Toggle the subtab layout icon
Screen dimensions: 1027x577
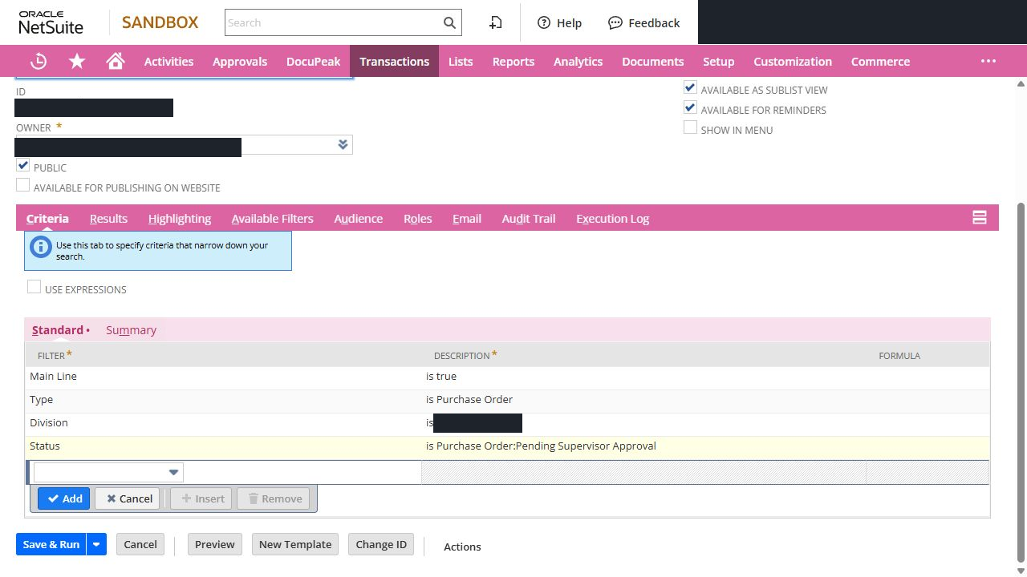pyautogui.click(x=979, y=217)
